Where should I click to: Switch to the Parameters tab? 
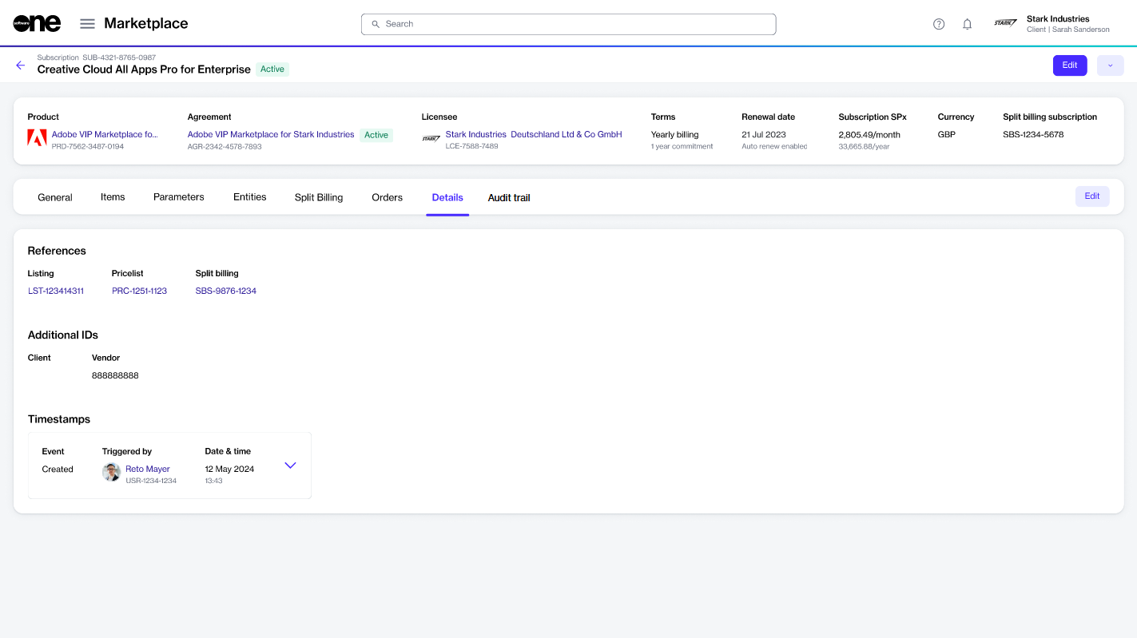178,197
